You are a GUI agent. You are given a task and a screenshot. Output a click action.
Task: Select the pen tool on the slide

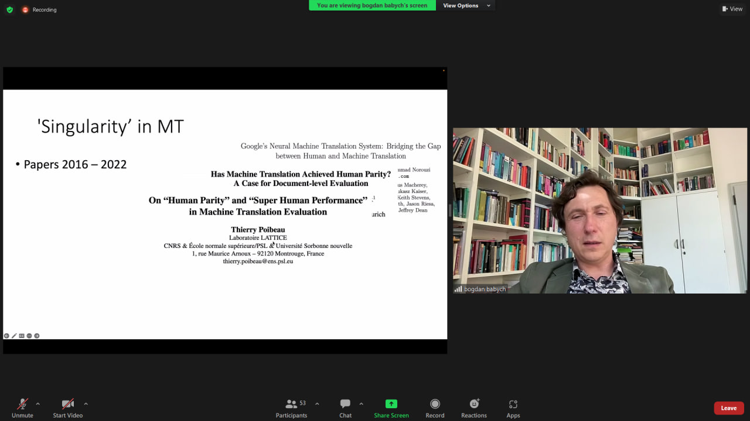pos(14,336)
